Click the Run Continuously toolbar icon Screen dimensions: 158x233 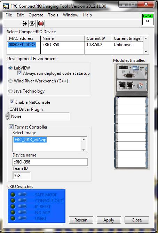pos(32,23)
